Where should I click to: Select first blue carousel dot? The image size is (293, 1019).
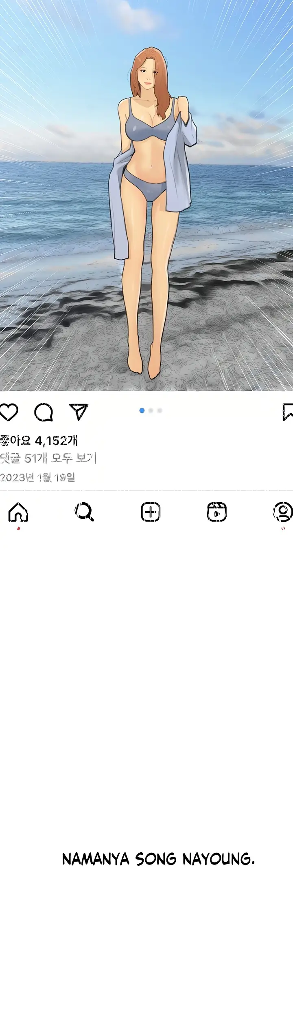click(142, 410)
